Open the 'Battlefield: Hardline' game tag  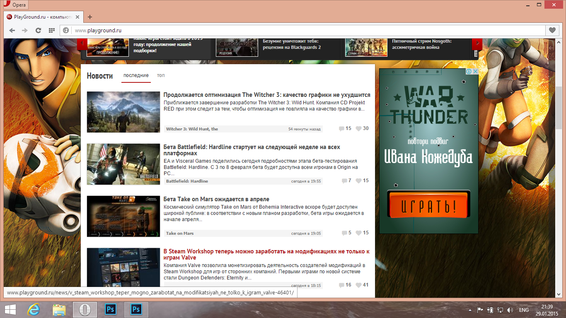(187, 181)
